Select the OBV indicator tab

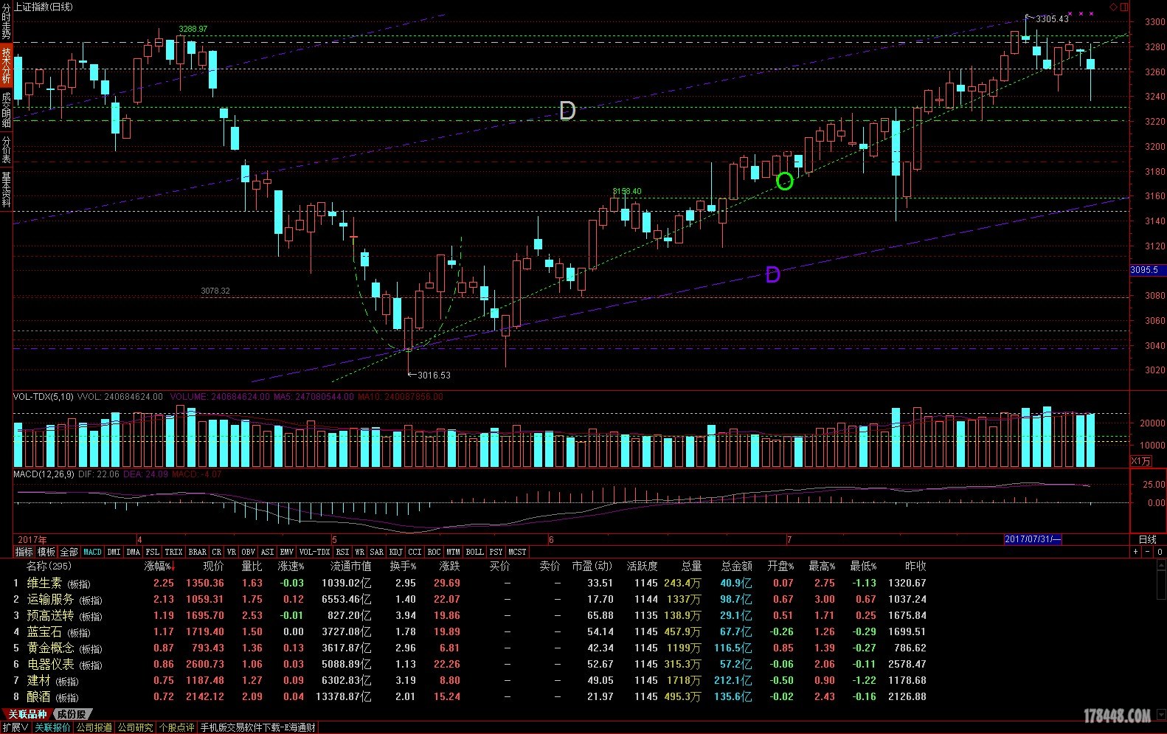click(248, 552)
